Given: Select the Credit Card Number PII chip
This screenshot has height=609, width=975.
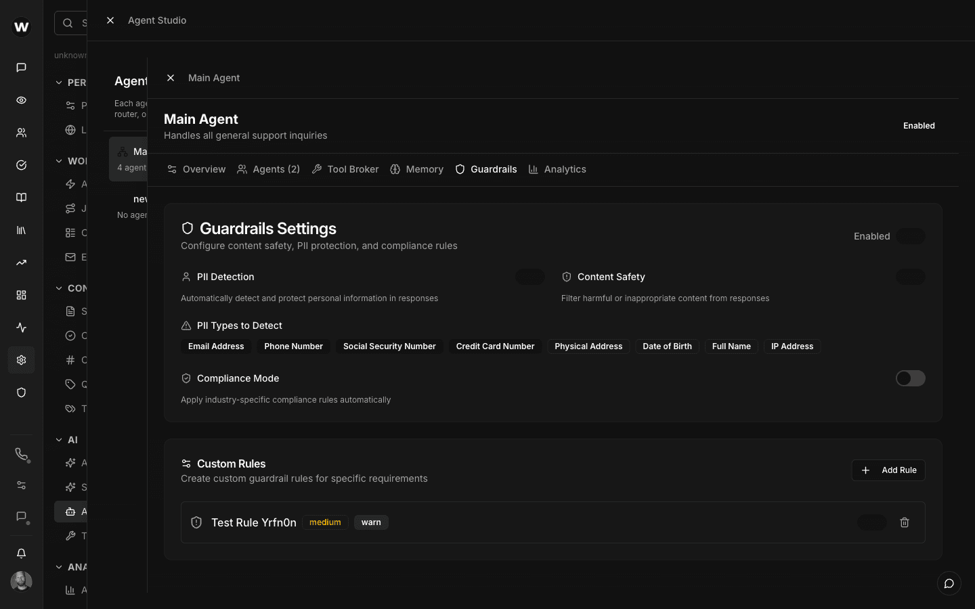Looking at the screenshot, I should click(495, 346).
